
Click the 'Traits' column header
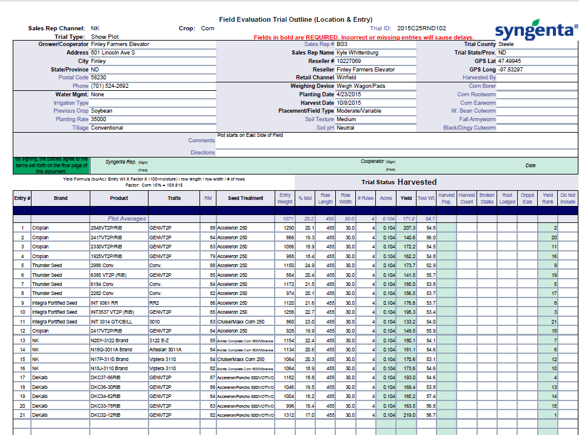point(174,199)
